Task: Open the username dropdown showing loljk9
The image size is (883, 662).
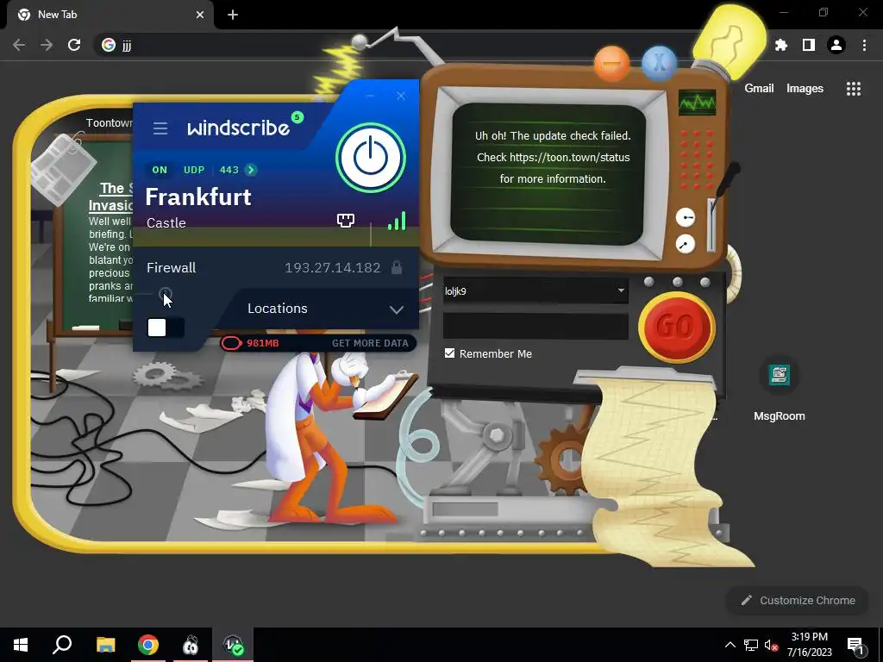Action: tap(621, 291)
